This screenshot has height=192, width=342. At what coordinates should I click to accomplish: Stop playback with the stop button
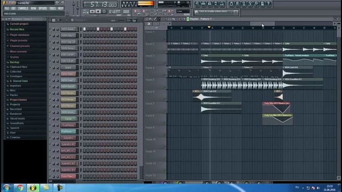pyautogui.click(x=98, y=11)
